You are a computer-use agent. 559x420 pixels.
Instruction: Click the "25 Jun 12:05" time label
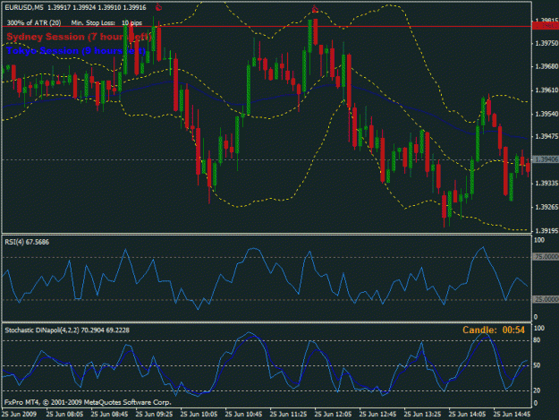(333, 415)
